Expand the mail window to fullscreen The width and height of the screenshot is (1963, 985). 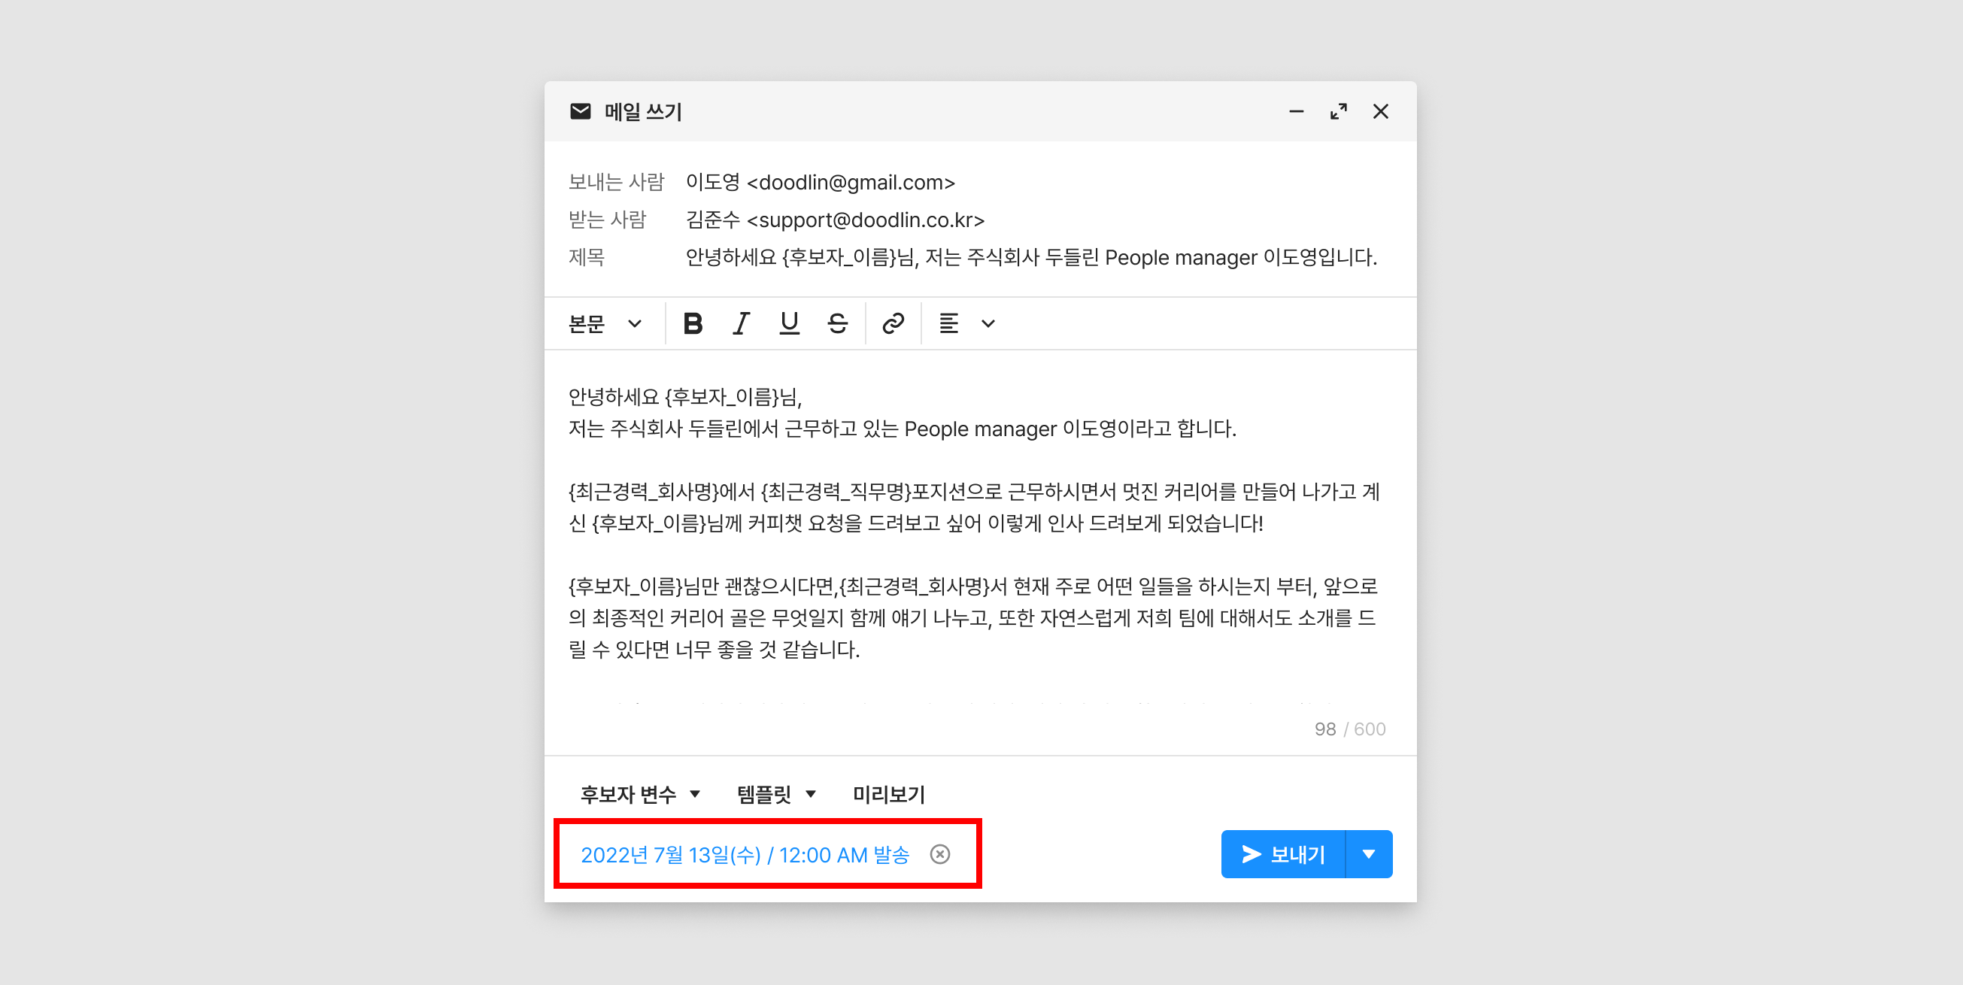(x=1338, y=111)
